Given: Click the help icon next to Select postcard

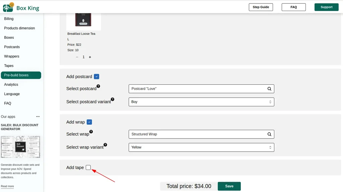Looking at the screenshot, I should [x=98, y=86].
